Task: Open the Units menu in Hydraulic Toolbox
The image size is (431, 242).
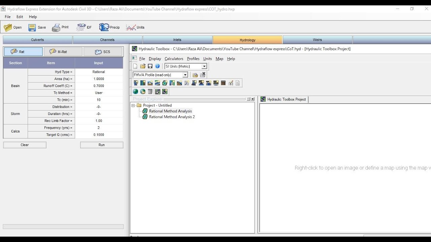Action: pyautogui.click(x=207, y=59)
